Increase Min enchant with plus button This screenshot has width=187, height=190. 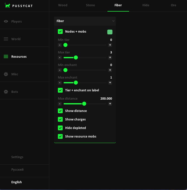pos(110,70)
